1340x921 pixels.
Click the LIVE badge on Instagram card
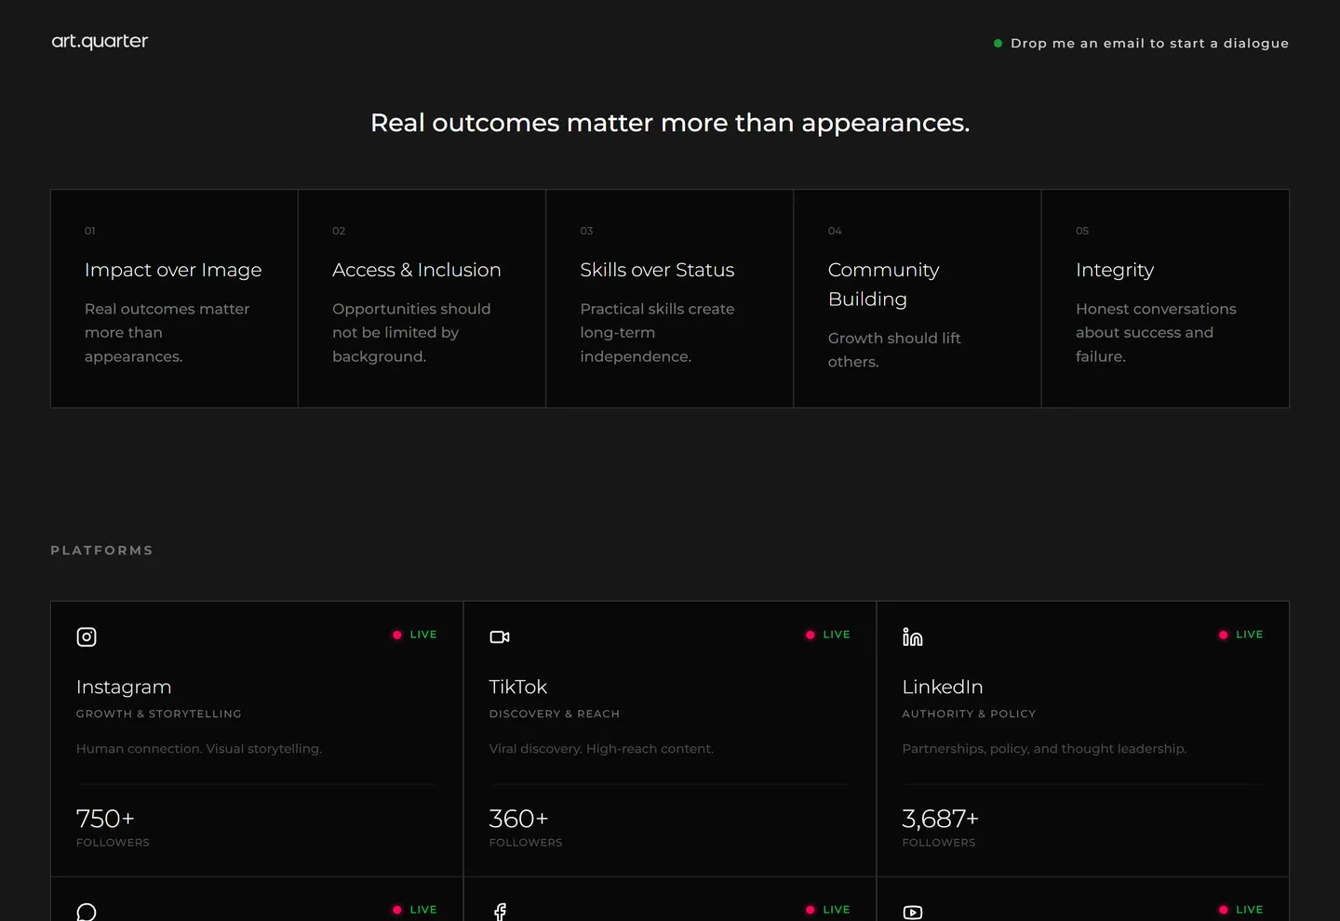click(x=415, y=634)
